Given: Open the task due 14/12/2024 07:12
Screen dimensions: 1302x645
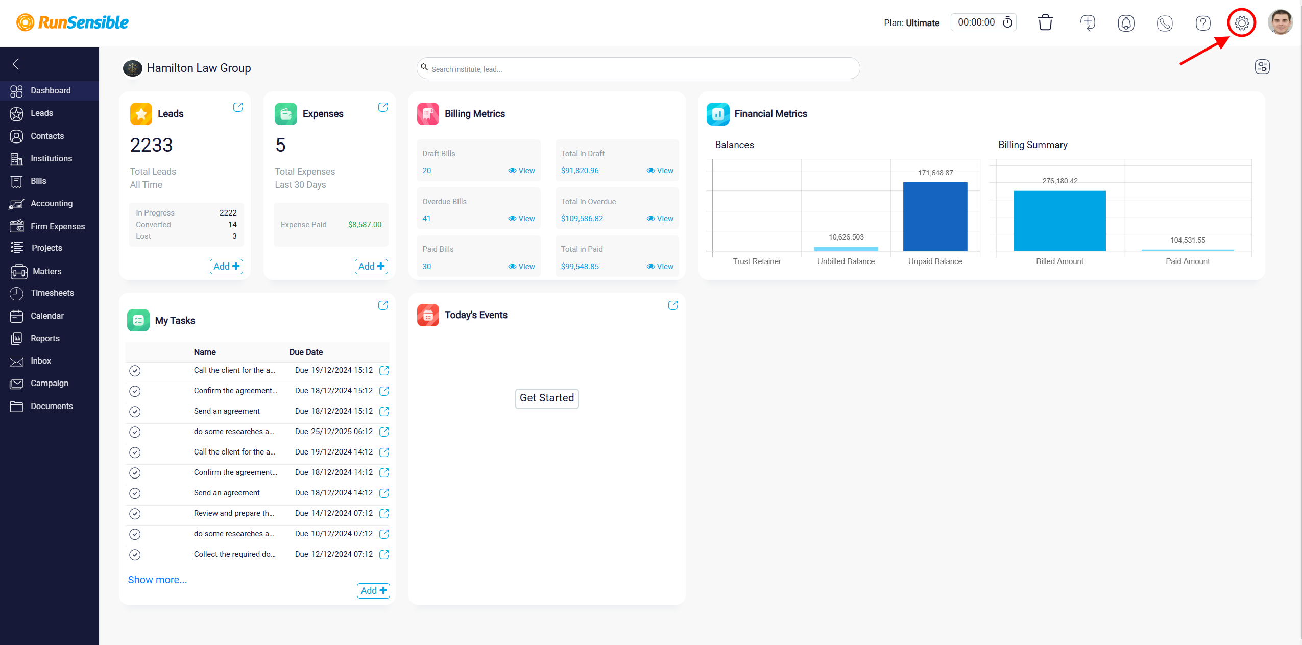Looking at the screenshot, I should [384, 514].
